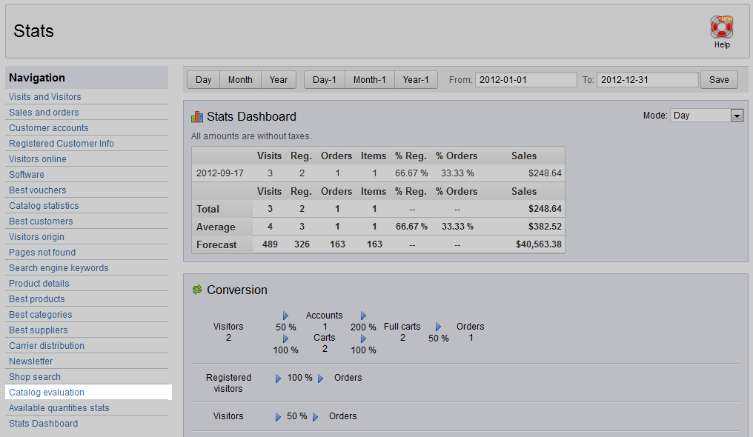Screen dimensions: 753x437
Task: Select the Month-1 period button
Action: [369, 80]
